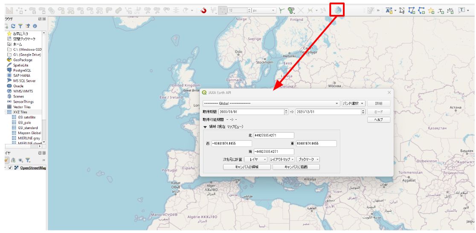Click the browser panel scroll down arrow
The image size is (476, 233).
coord(44,142)
